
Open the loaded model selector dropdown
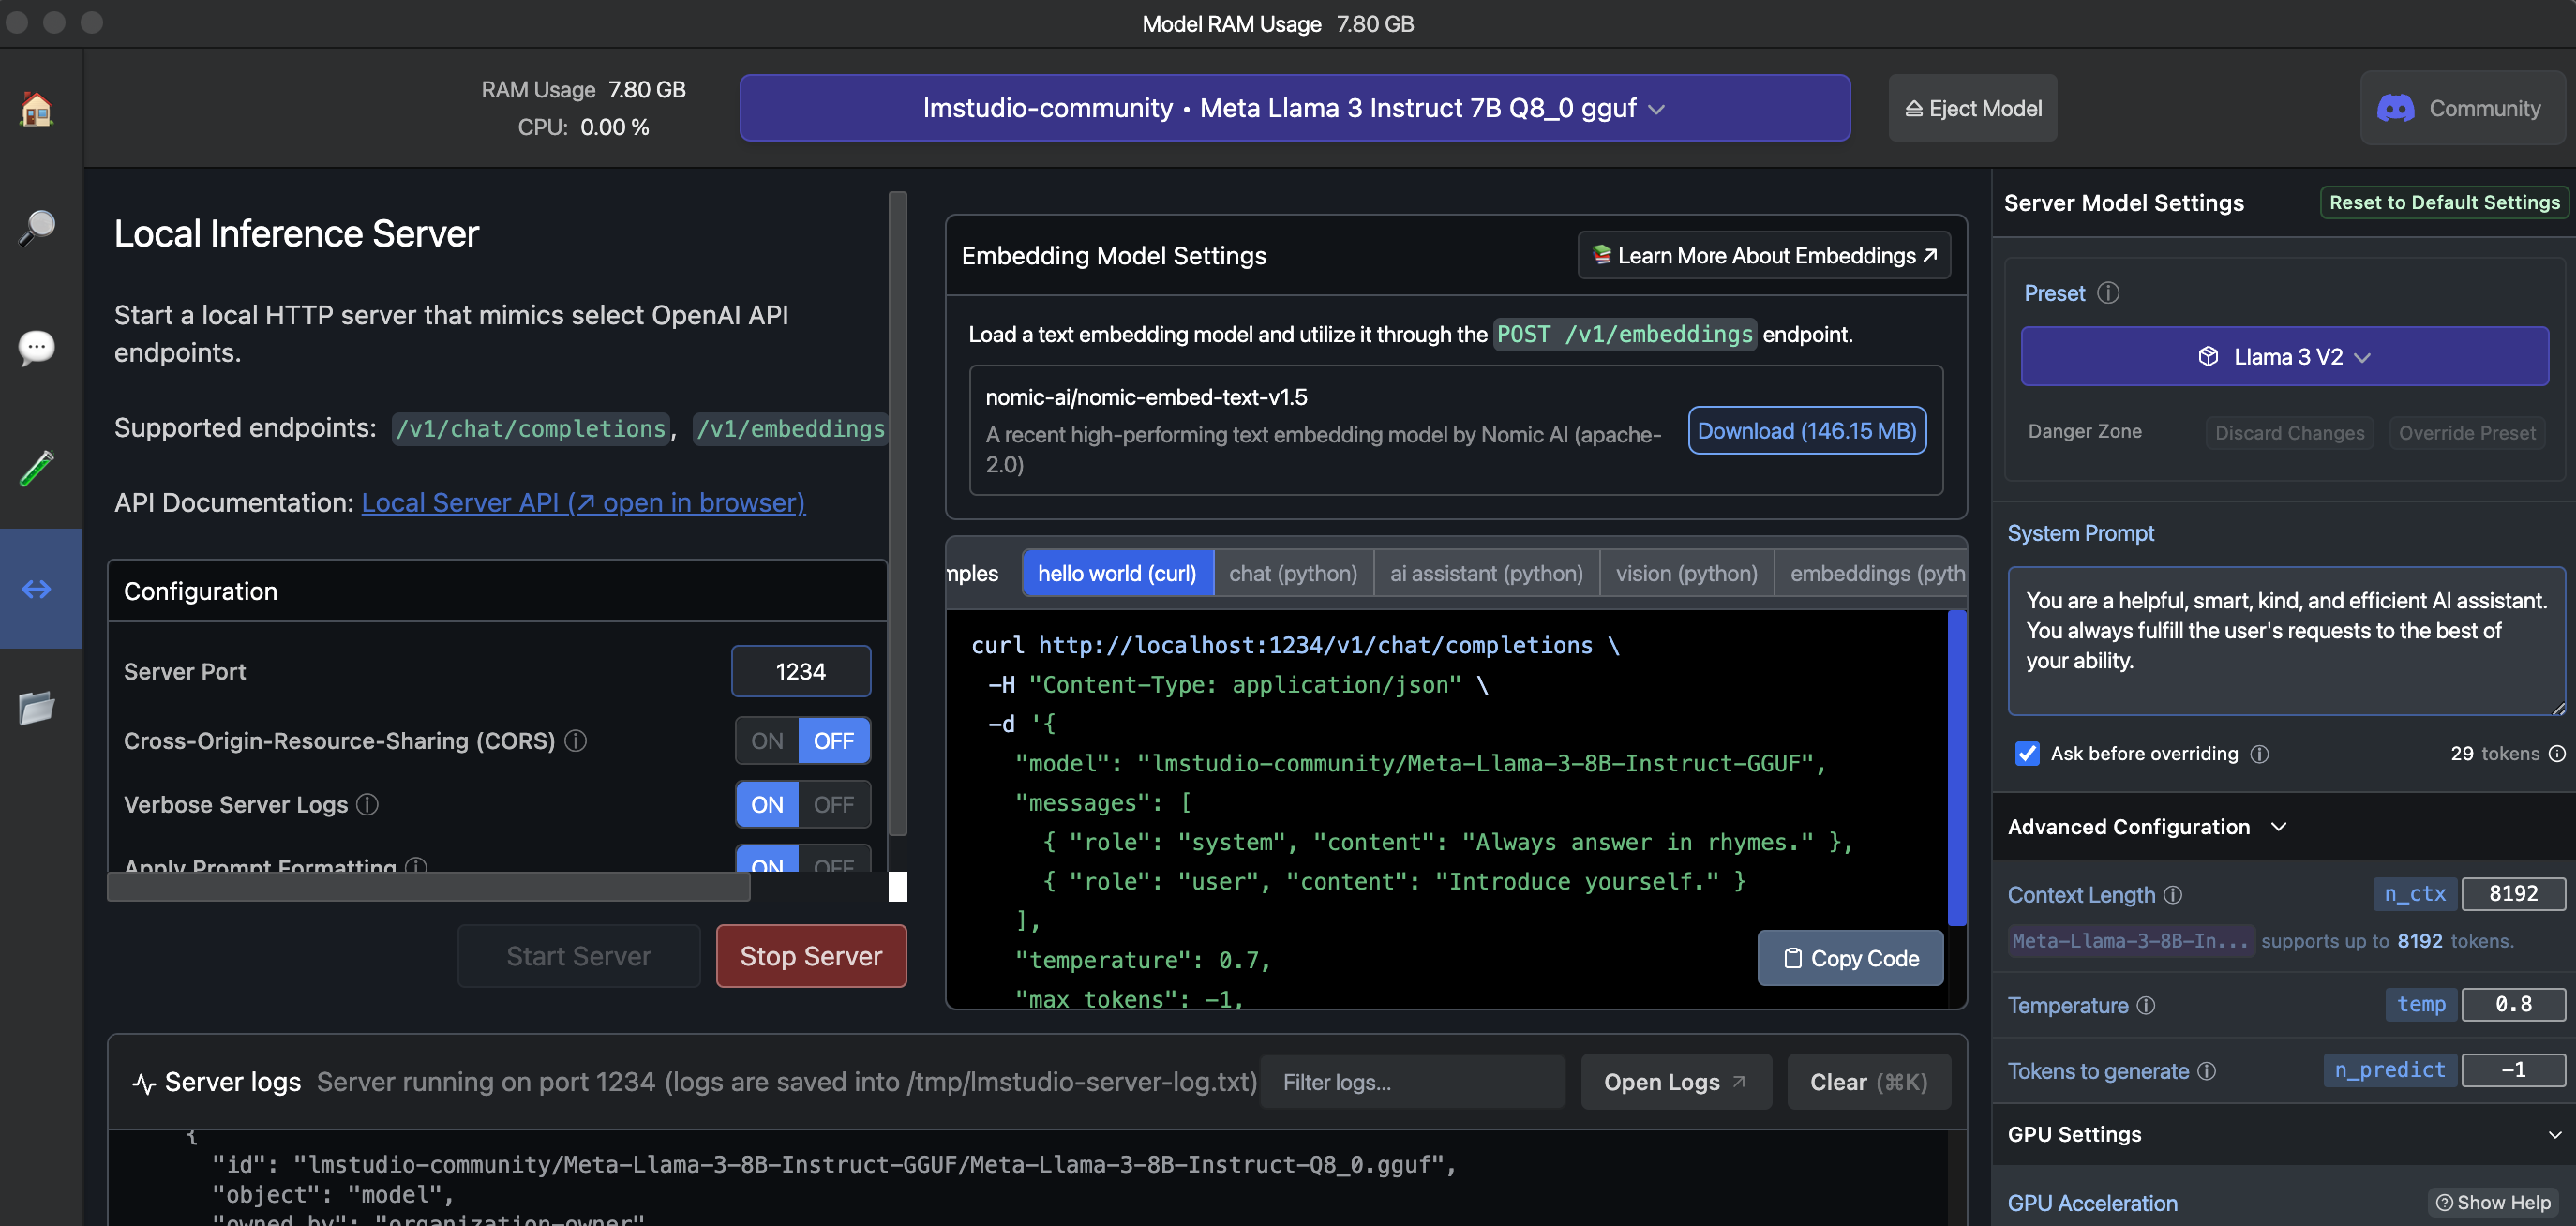[x=1294, y=108]
